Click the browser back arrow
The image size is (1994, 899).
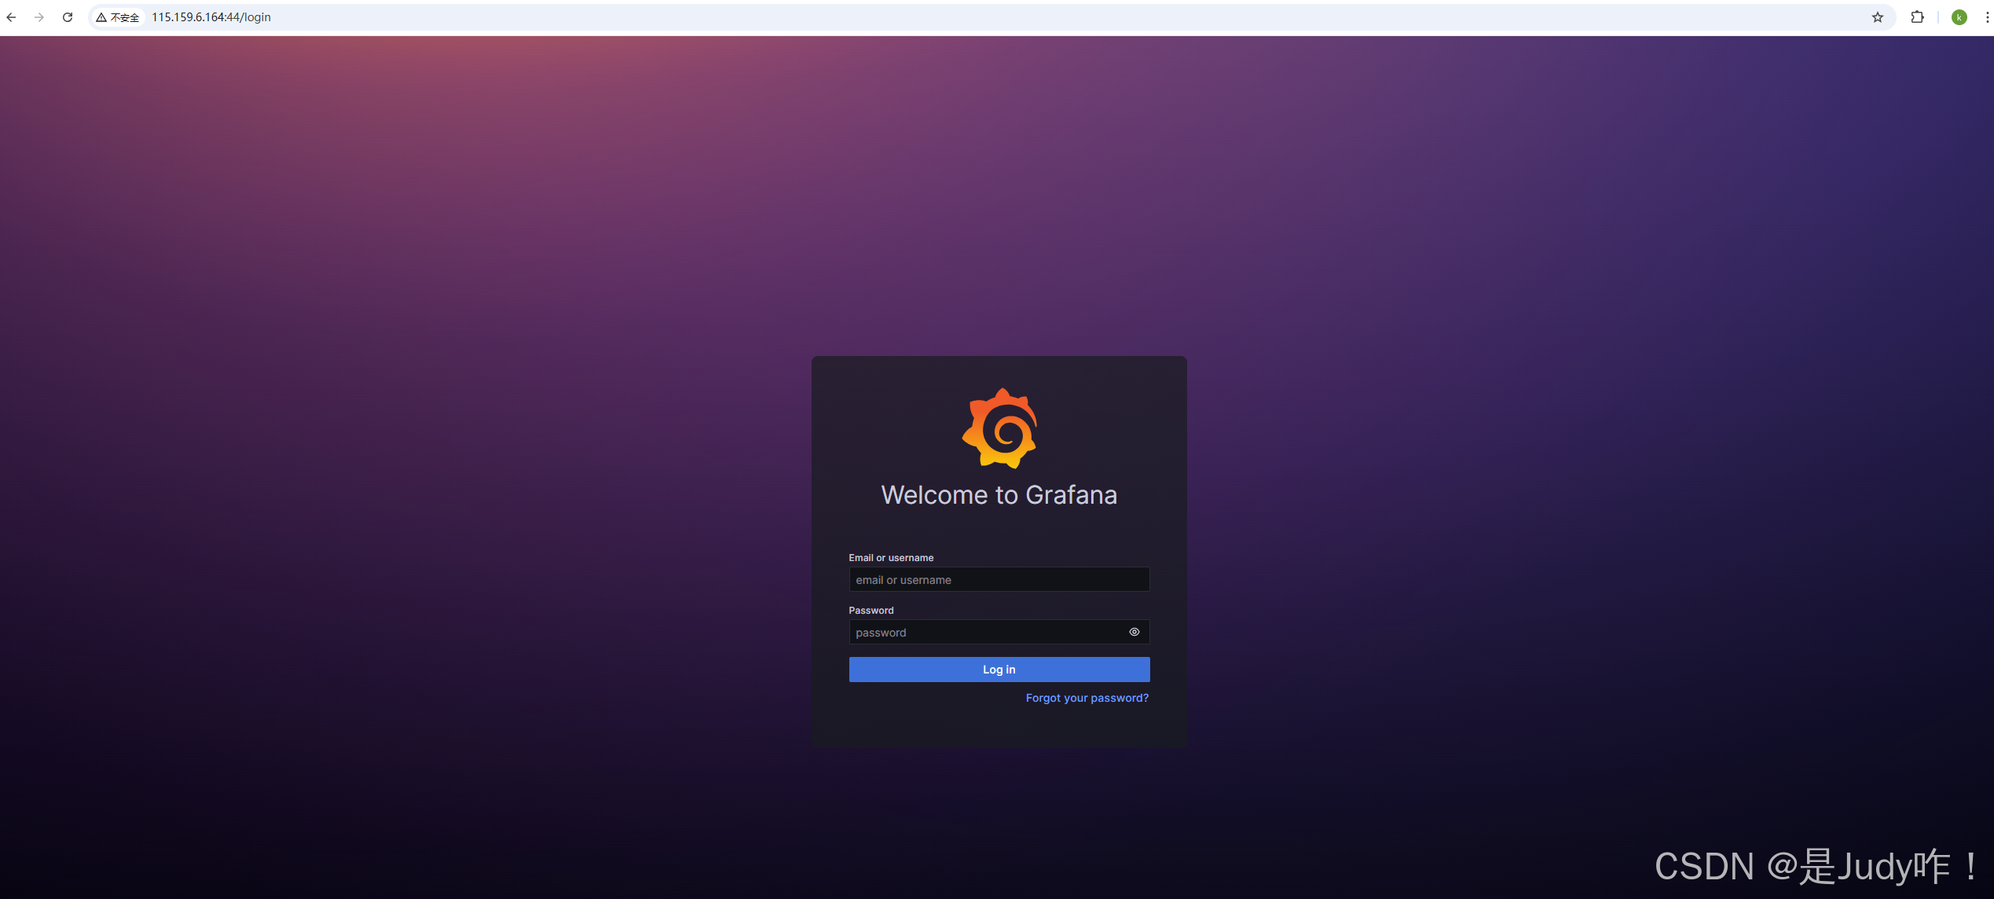(x=11, y=17)
